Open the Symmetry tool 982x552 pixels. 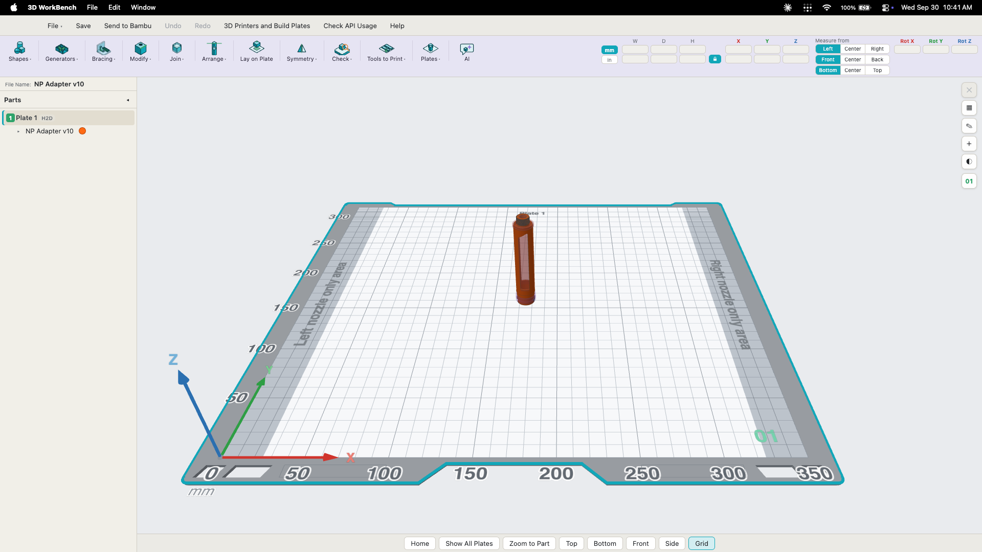pos(302,52)
